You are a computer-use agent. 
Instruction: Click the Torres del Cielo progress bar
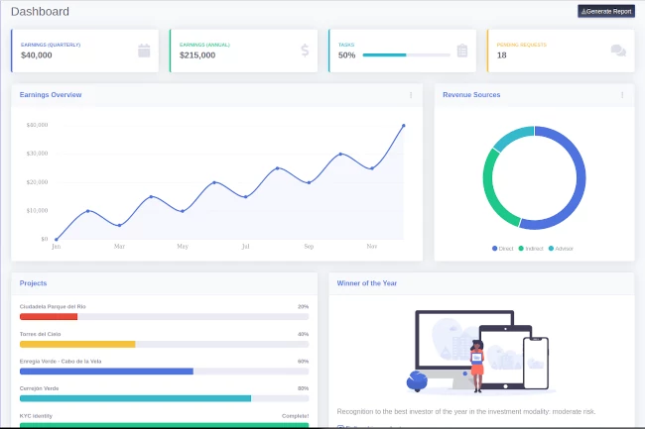click(x=164, y=344)
